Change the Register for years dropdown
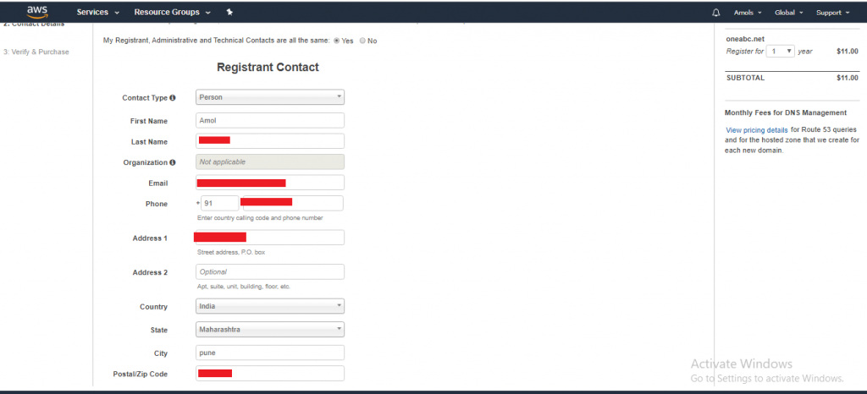Image resolution: width=867 pixels, height=394 pixels. pos(781,51)
